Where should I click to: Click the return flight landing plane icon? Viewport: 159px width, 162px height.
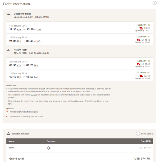click(x=9, y=50)
